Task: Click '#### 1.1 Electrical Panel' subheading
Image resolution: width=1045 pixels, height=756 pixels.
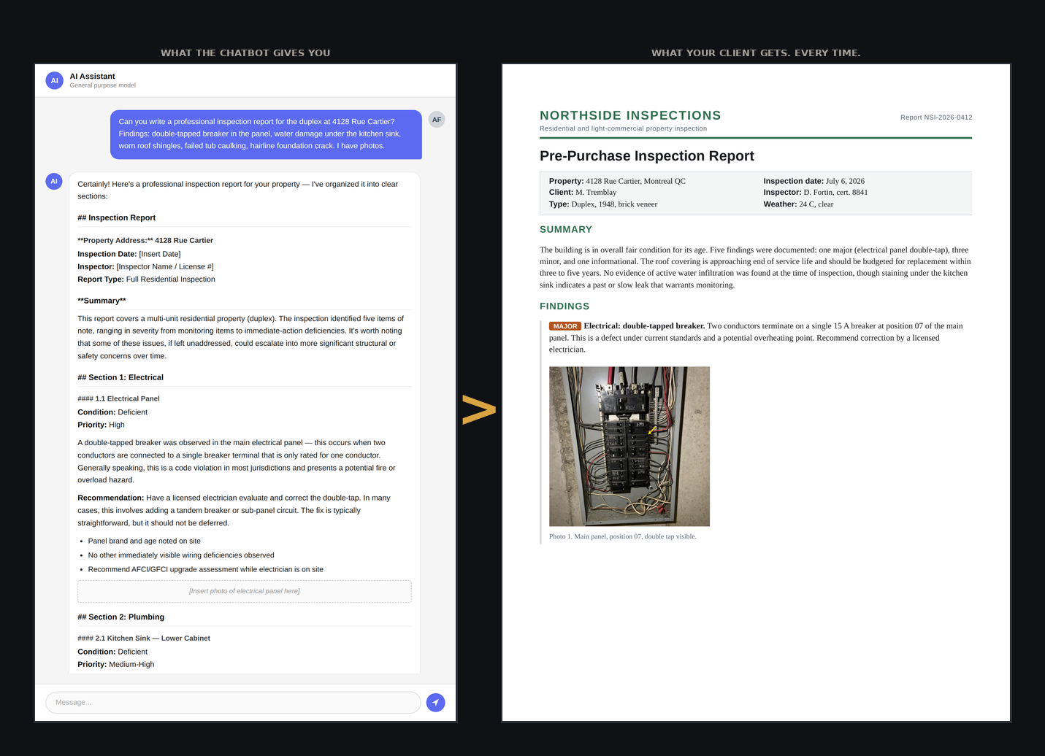Action: pyautogui.click(x=119, y=398)
